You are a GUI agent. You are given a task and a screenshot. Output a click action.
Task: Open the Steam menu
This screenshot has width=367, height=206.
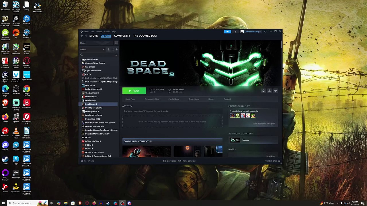pyautogui.click(x=86, y=31)
